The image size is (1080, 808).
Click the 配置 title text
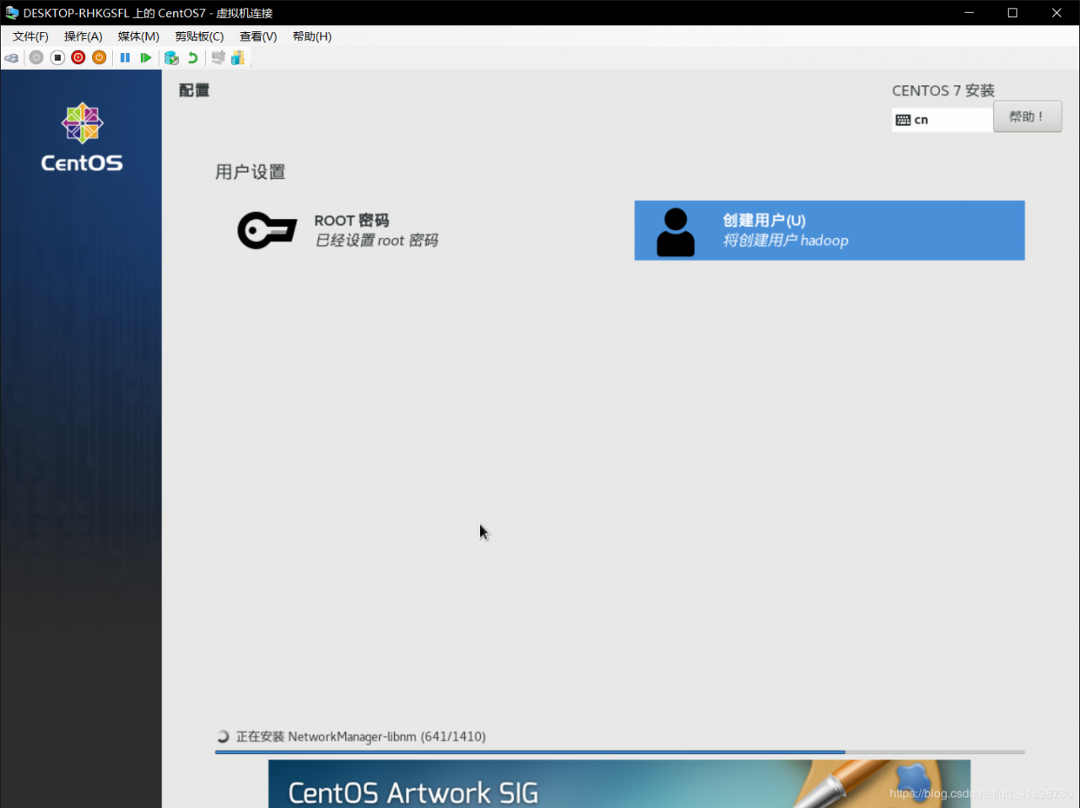pos(194,90)
